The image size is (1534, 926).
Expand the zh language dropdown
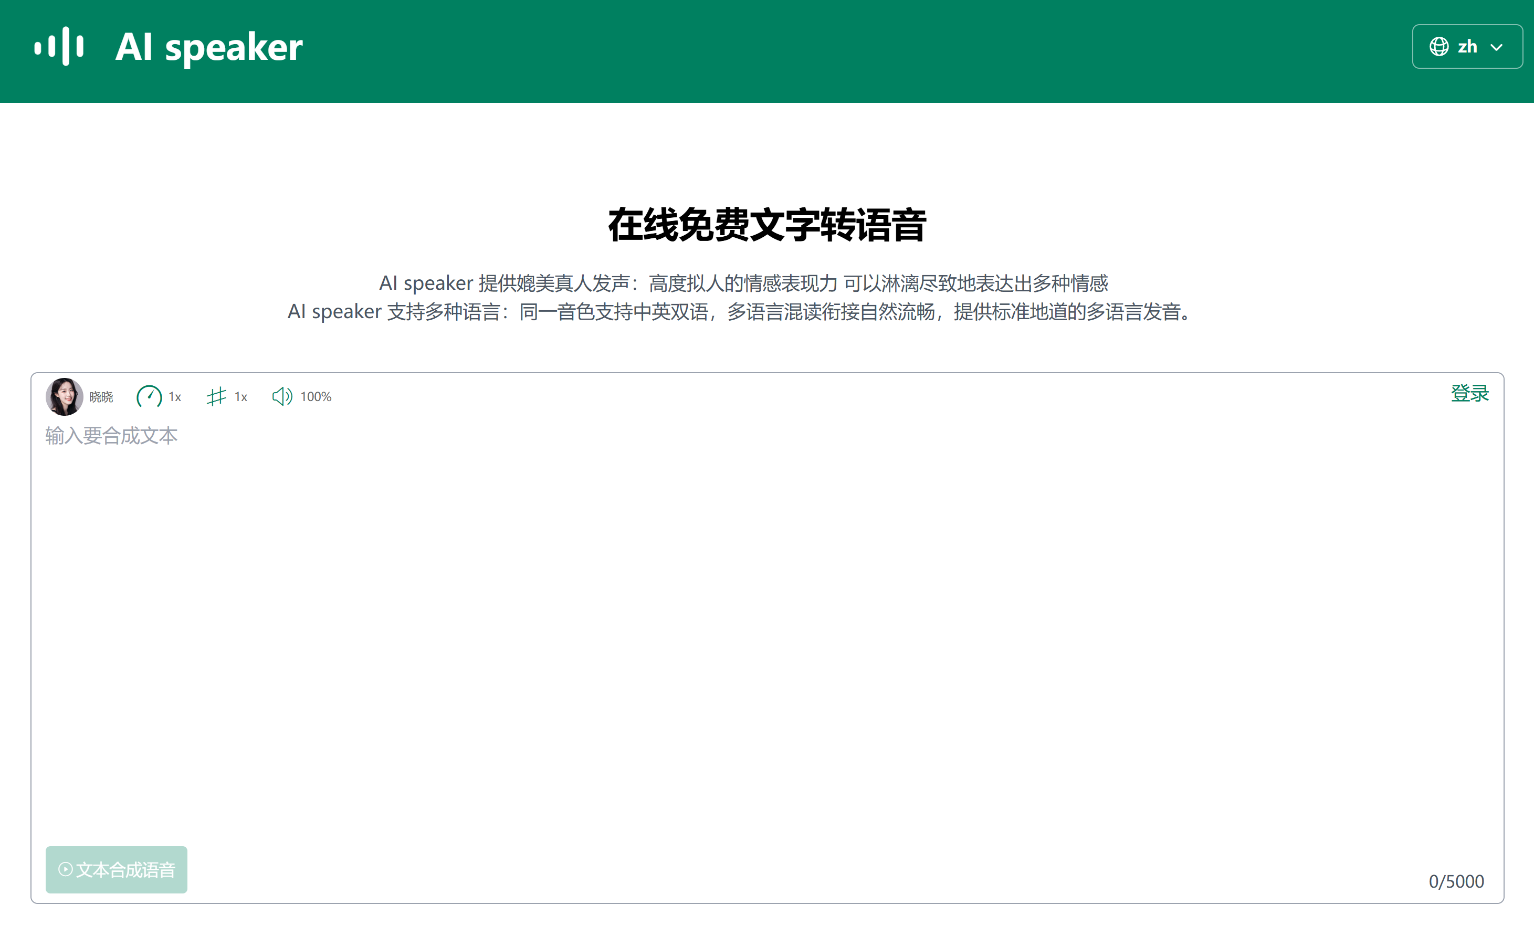pyautogui.click(x=1467, y=46)
